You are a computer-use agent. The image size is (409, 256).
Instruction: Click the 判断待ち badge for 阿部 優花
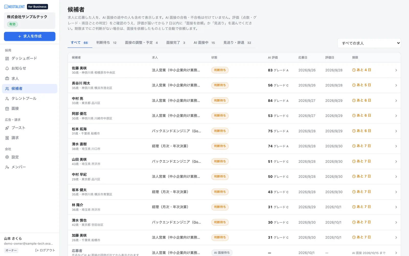[220, 116]
